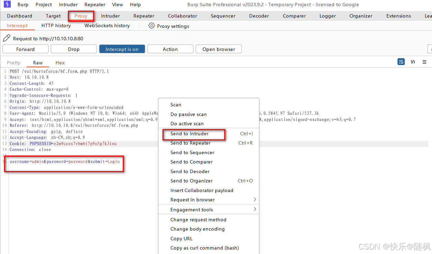Click the Cookie PHPSESSID header line
This screenshot has width=432, height=254.
(63, 144)
